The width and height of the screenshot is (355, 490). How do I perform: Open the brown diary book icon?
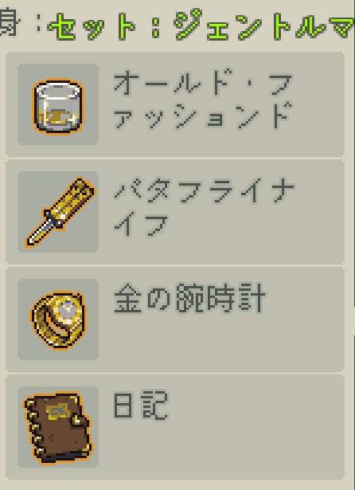pos(58,428)
